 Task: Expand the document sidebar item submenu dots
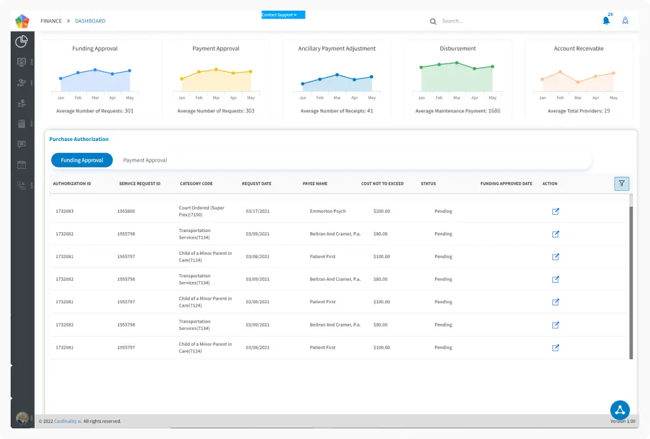31,124
